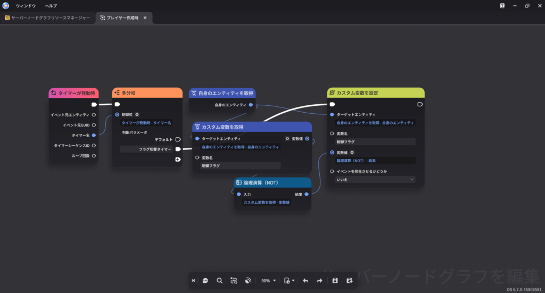Screen dimensions: 545x293
Task: Click the ループ回数 output pin
Action: pyautogui.click(x=94, y=156)
